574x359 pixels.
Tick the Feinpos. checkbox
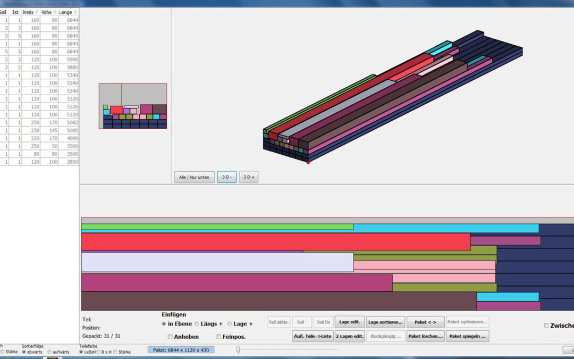point(218,337)
